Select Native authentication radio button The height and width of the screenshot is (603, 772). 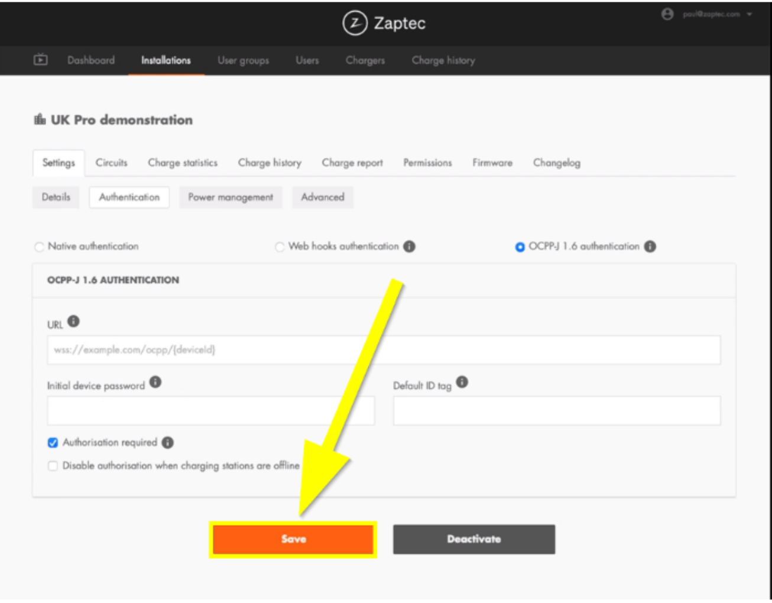40,247
